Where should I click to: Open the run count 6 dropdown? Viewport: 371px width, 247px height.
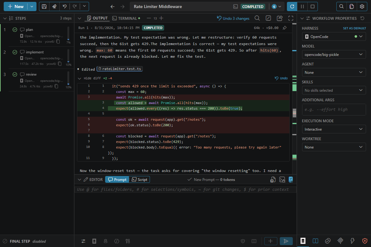coord(277,6)
